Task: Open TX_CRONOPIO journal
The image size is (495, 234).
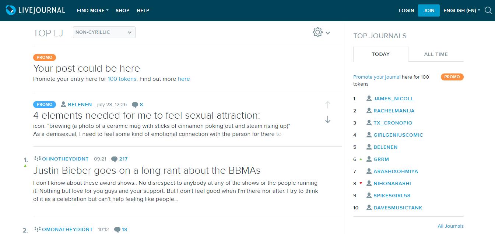Action: [393, 123]
